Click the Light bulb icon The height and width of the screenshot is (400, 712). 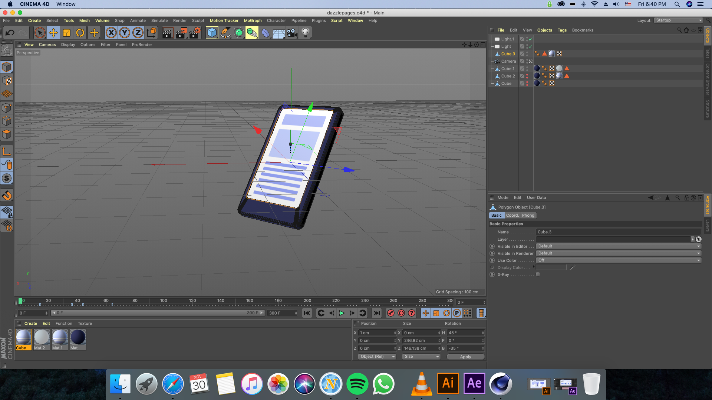(305, 33)
